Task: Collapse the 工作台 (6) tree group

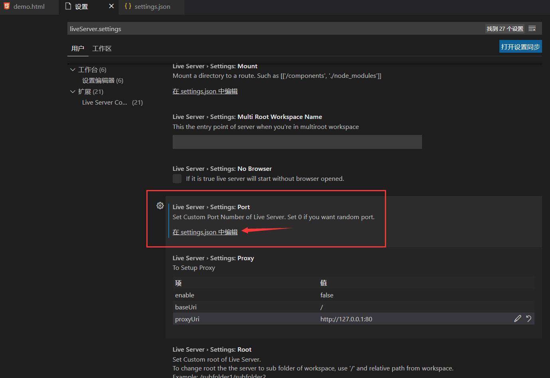Action: point(73,69)
